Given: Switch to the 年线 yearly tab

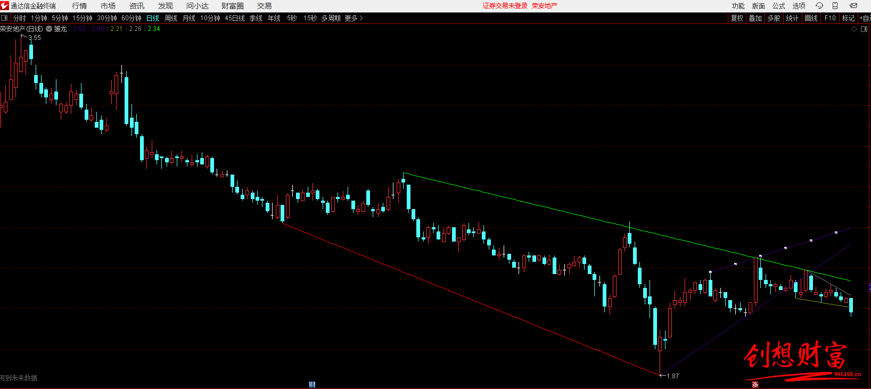Looking at the screenshot, I should (274, 18).
